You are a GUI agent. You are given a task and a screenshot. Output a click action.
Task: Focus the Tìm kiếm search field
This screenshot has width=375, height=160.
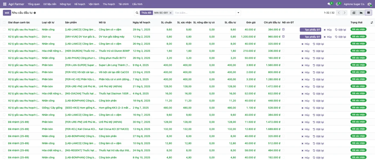coord(204,13)
